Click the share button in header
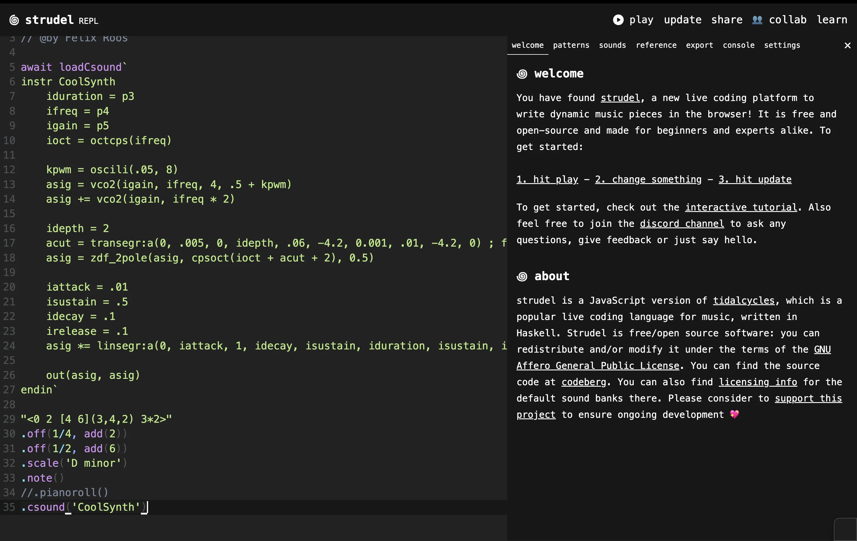This screenshot has height=541, width=857. 727,20
